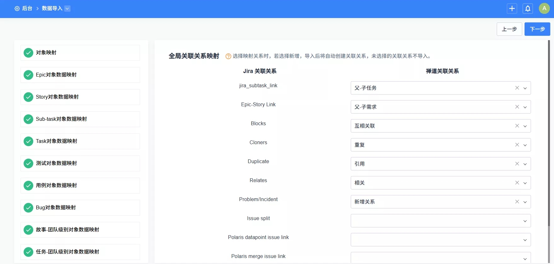Viewport: 554px width, 264px height.
Task: Click the plus icon in top bar
Action: pos(512,9)
